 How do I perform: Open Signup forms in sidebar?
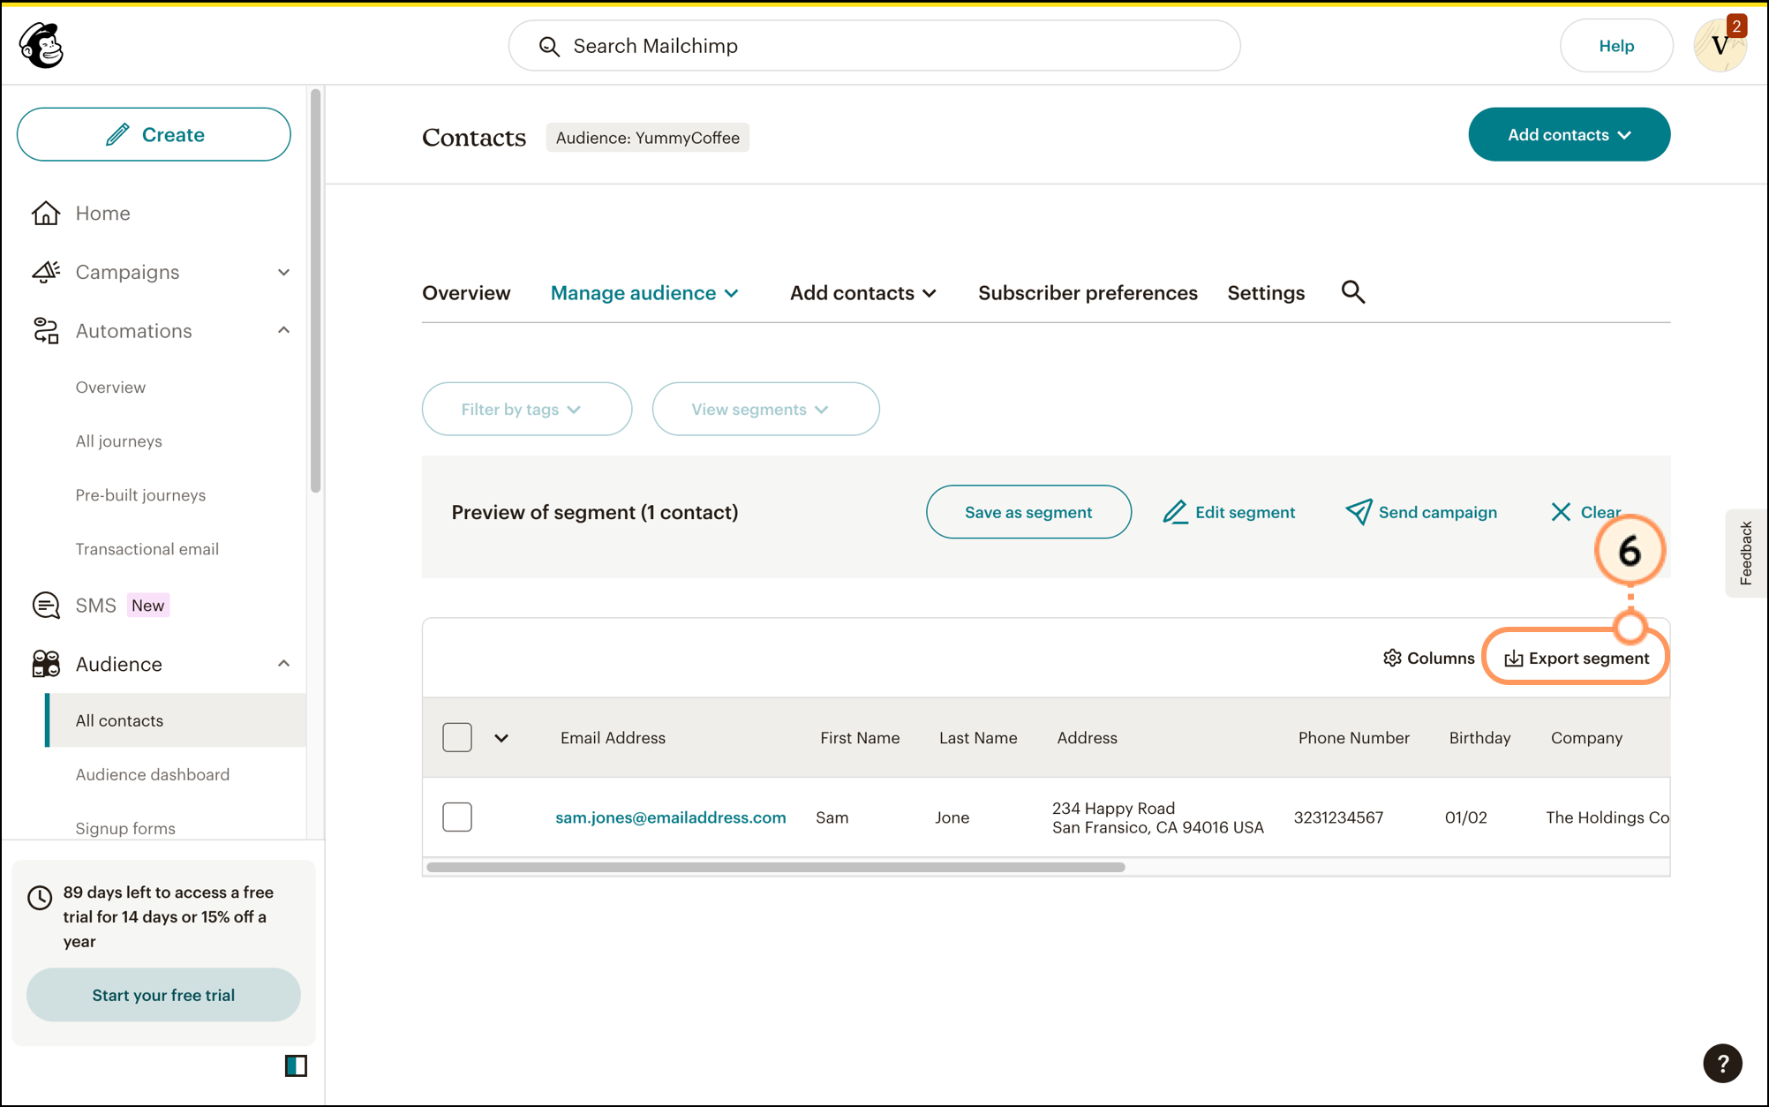tap(125, 828)
